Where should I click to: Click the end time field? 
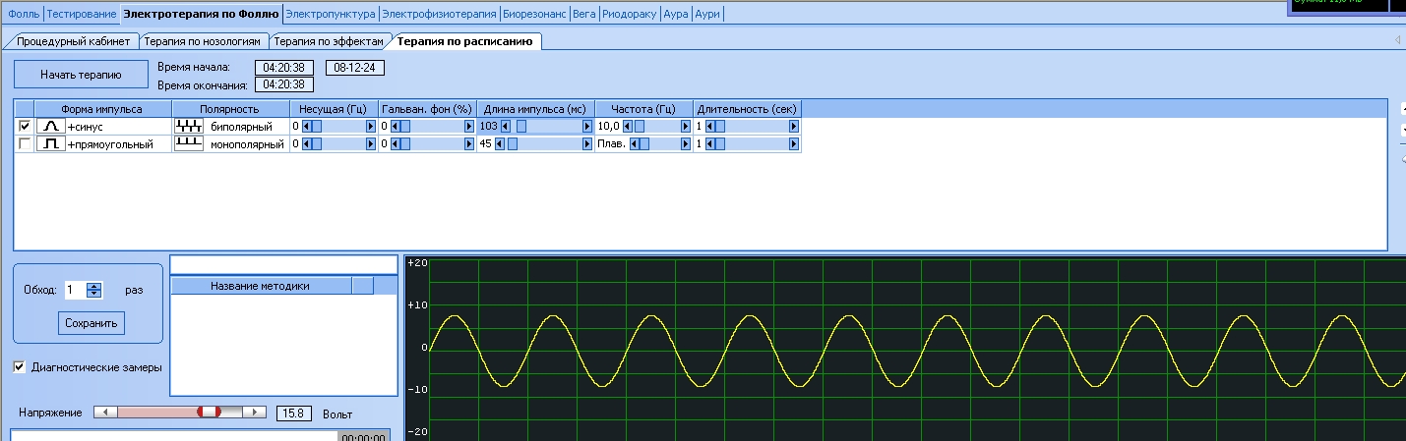point(283,85)
